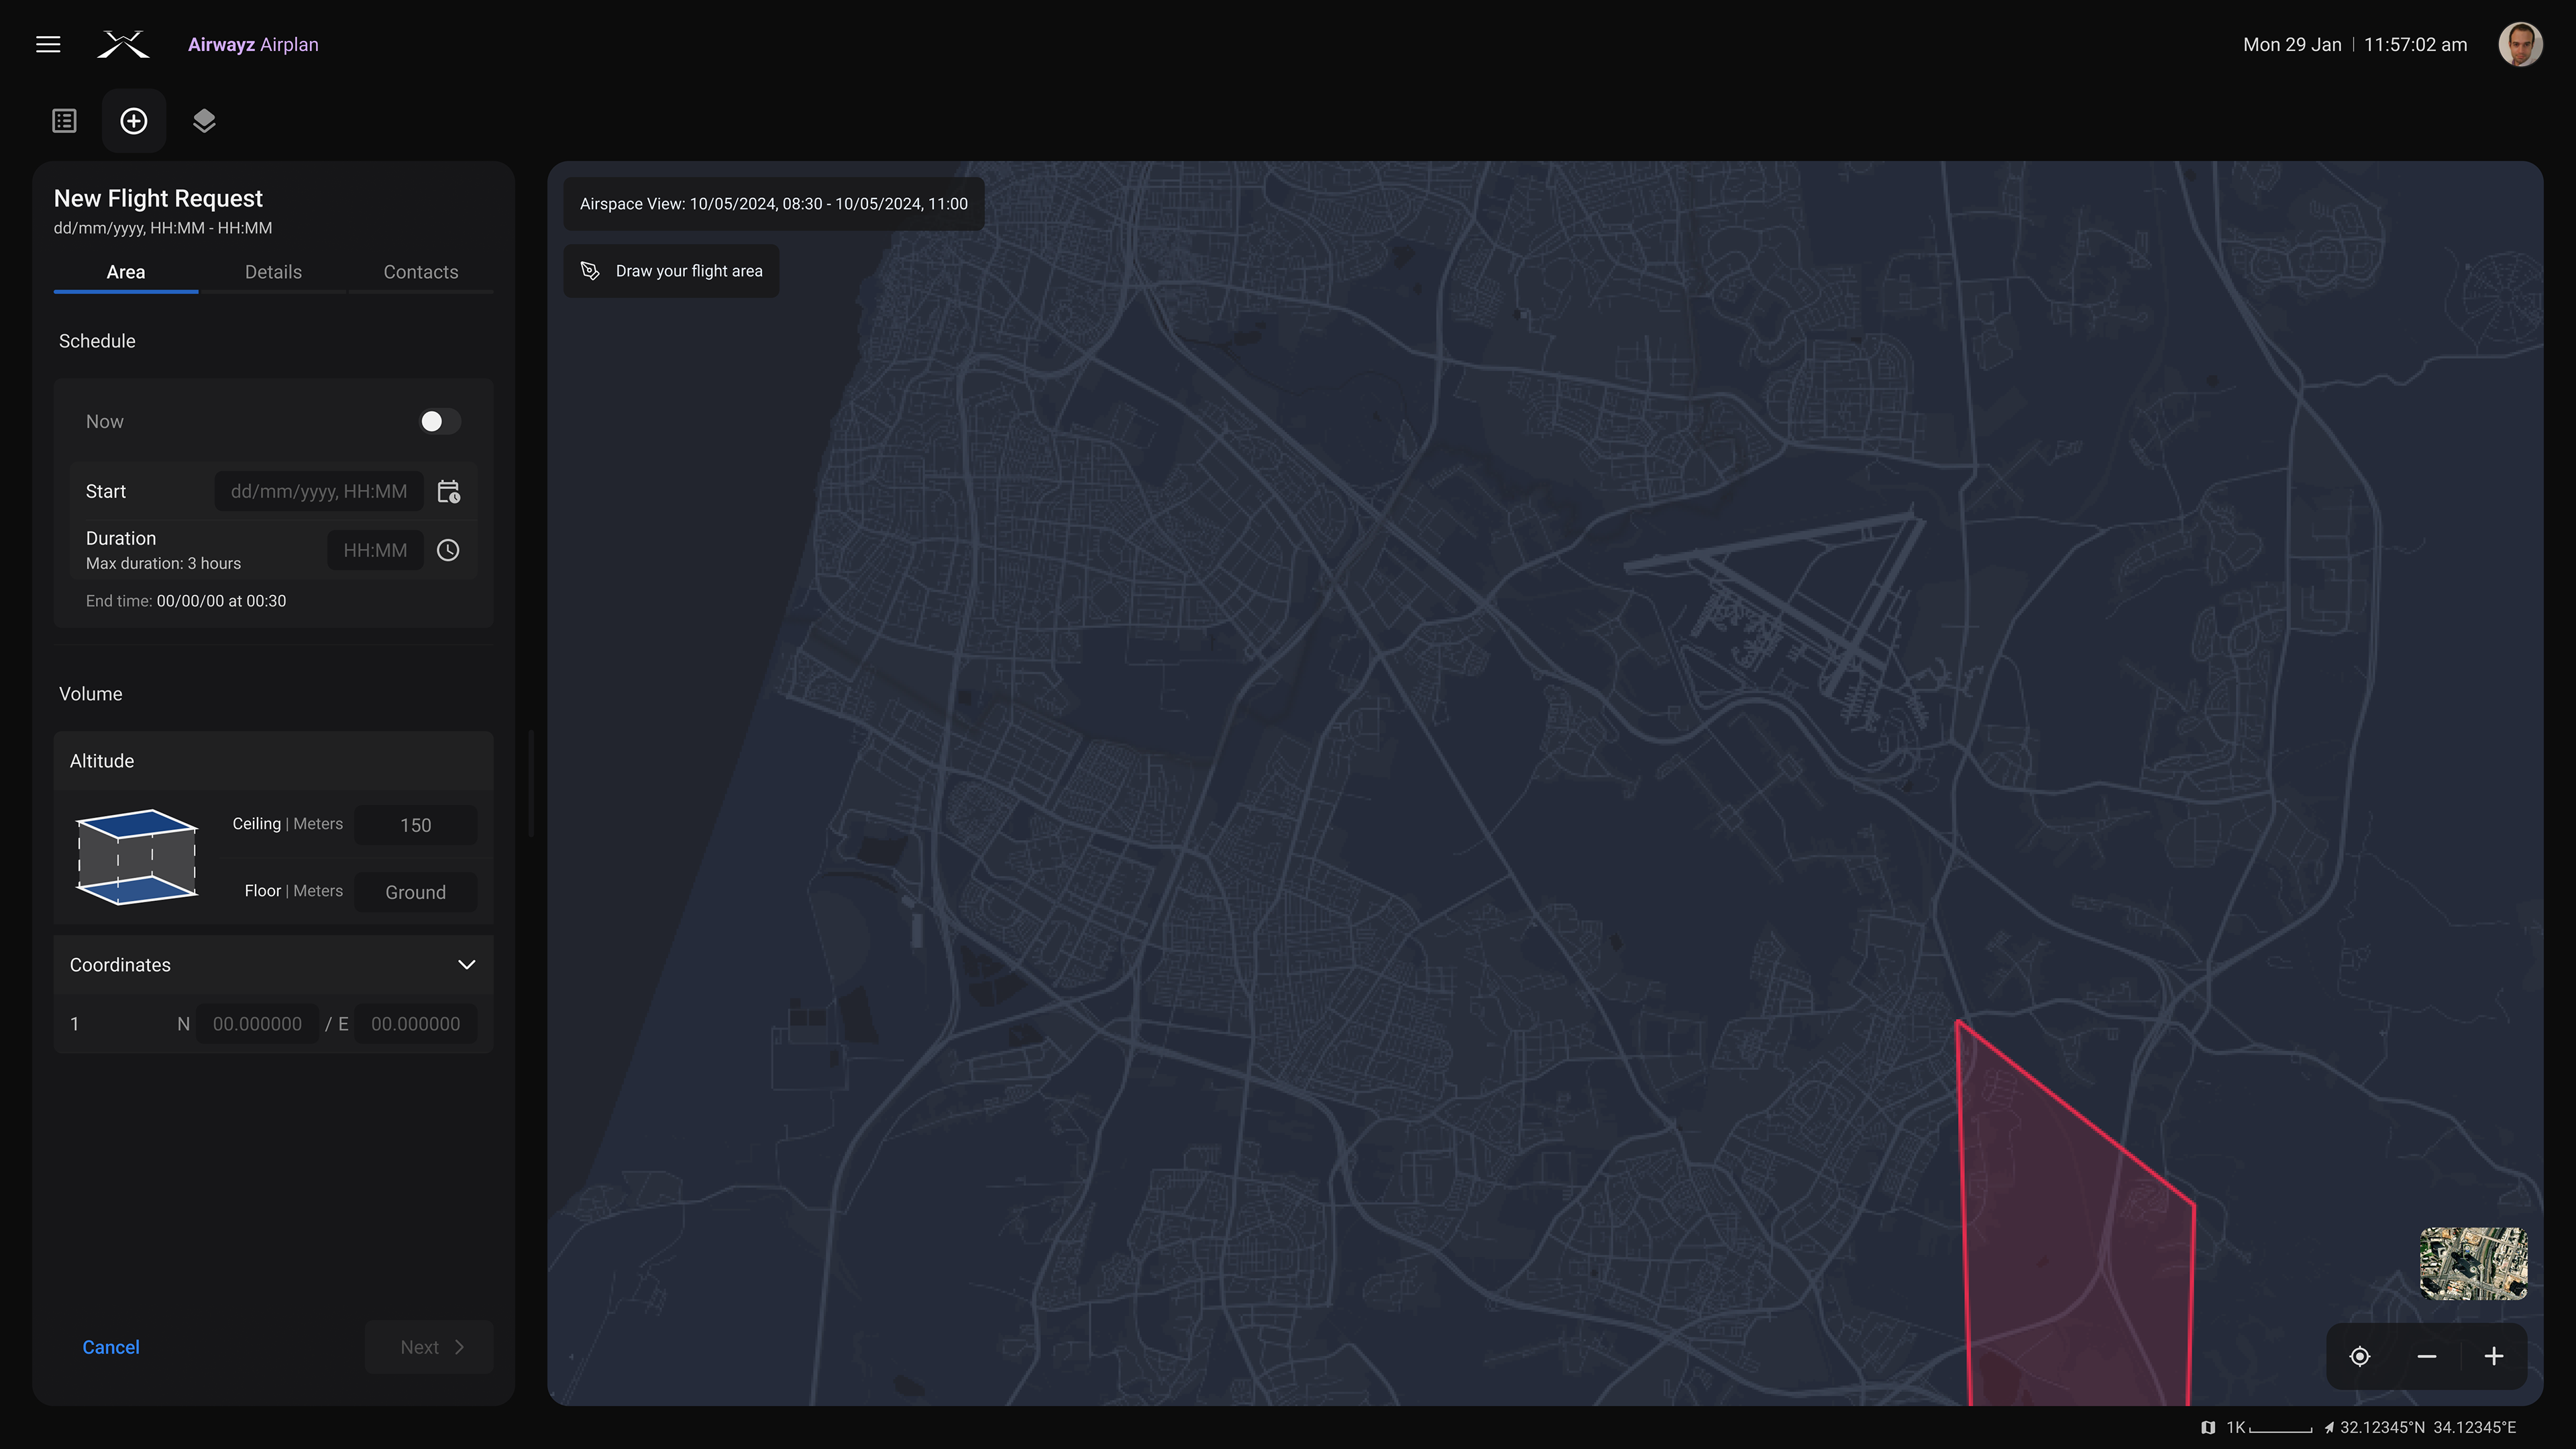The image size is (2576, 1449).
Task: Collapse the Coordinates section chevron
Action: (x=466, y=965)
